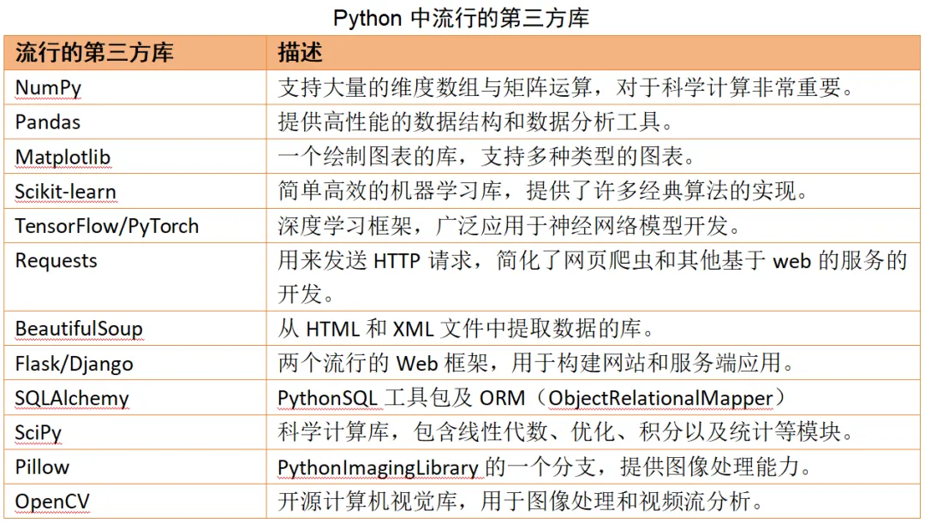Click description '科学计算库，包含线性代数'

tap(413, 431)
